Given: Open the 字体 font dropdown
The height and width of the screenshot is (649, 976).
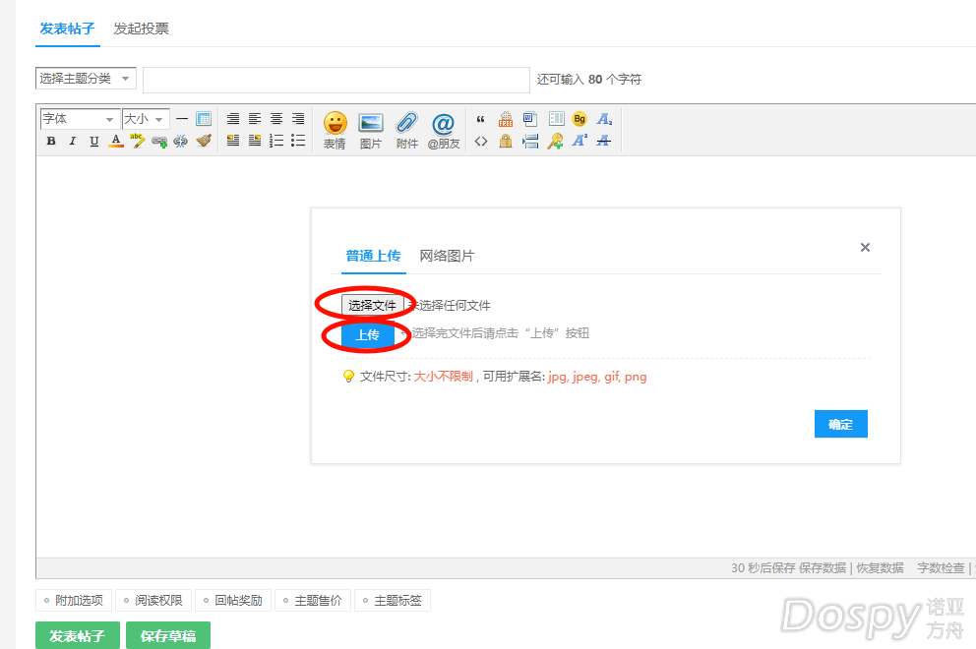Looking at the screenshot, I should tap(80, 119).
